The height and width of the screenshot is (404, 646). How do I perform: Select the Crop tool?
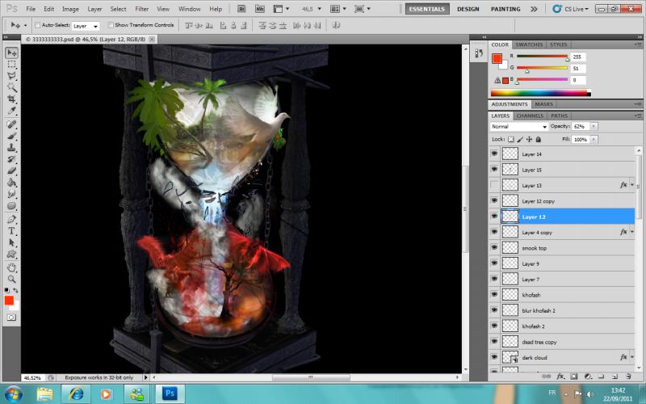point(12,99)
